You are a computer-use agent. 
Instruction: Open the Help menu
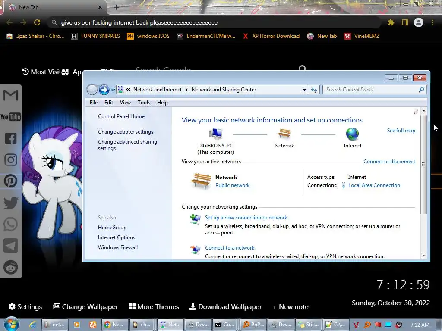162,103
